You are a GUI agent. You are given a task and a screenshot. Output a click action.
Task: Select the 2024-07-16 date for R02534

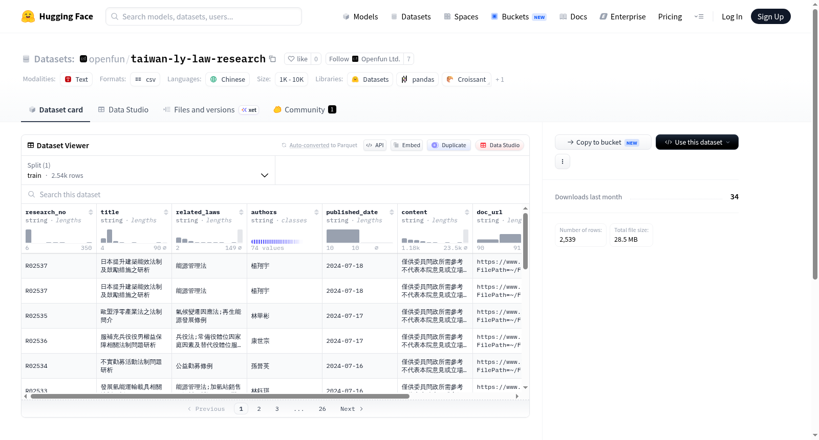360,366
